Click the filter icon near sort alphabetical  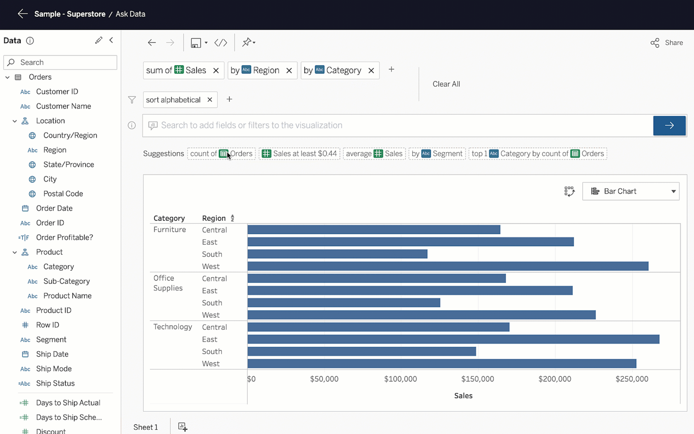[132, 100]
